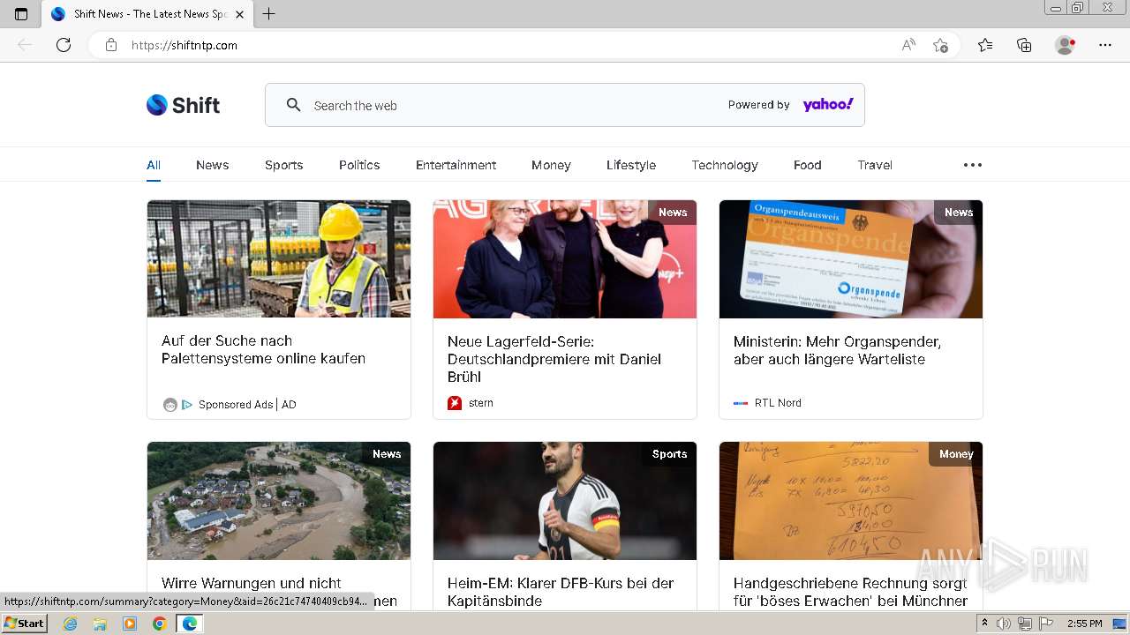Screen dimensions: 1130x635
Task: Read Wirre Warnungen article headline
Action: click(x=279, y=592)
